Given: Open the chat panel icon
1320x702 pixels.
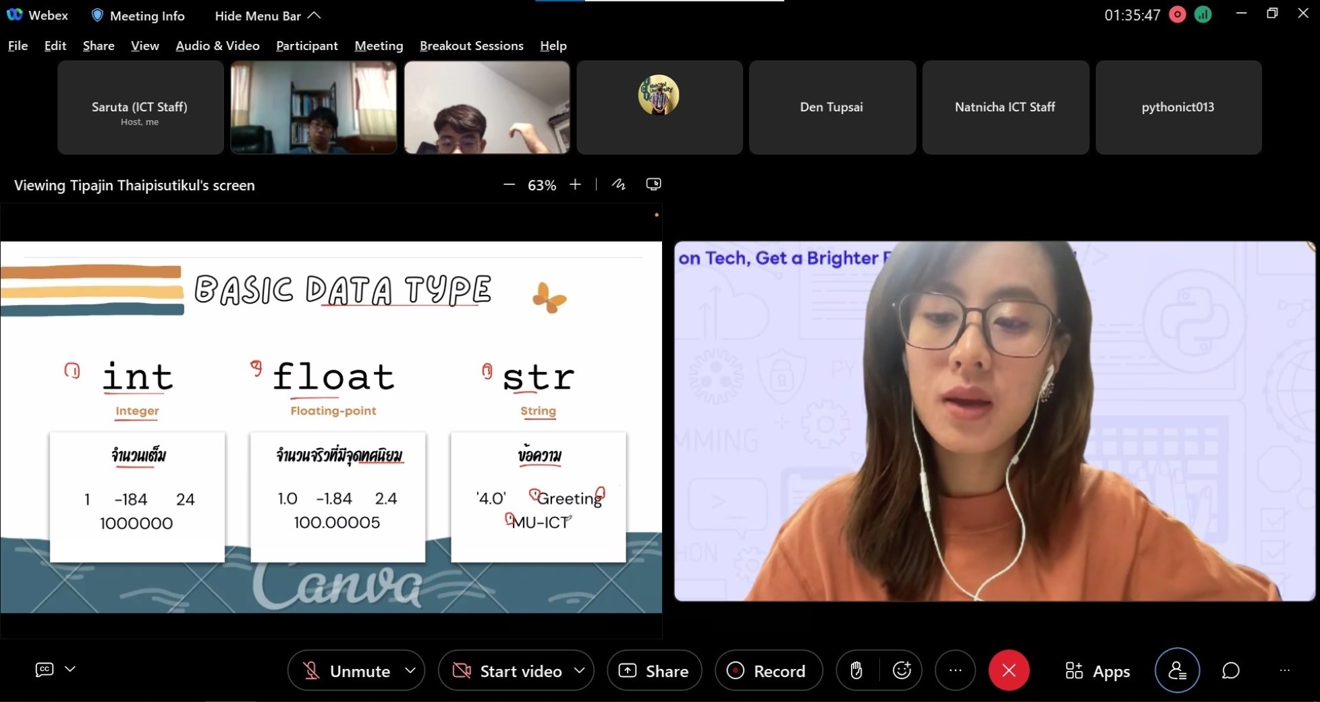Looking at the screenshot, I should [x=1230, y=670].
